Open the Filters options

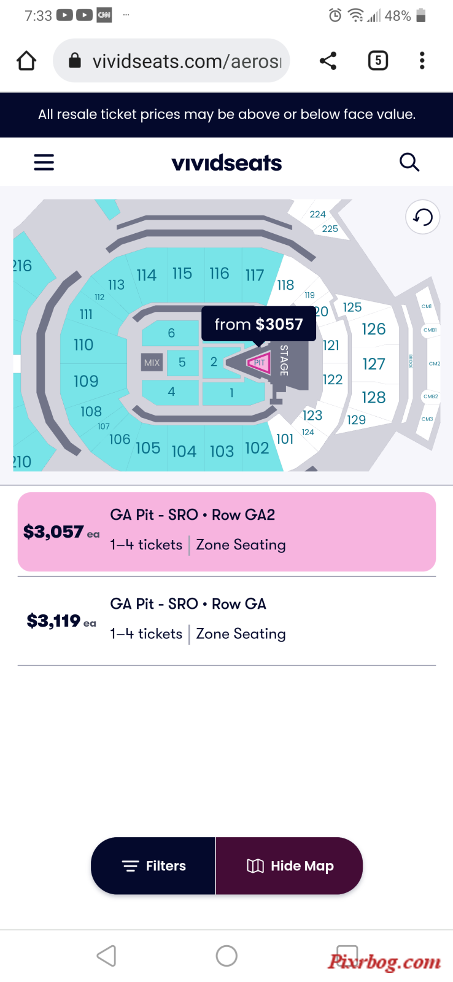[x=153, y=865]
